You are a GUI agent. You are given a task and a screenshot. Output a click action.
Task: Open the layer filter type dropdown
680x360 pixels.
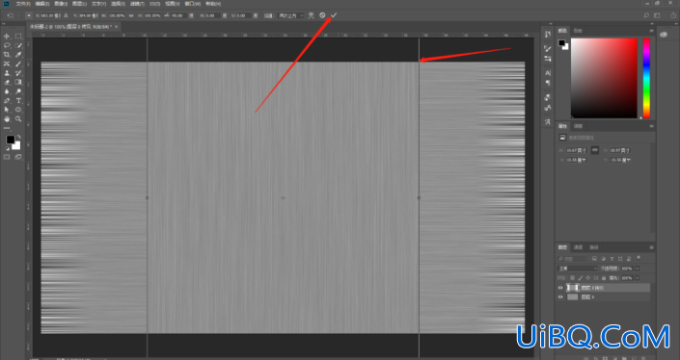[572, 258]
